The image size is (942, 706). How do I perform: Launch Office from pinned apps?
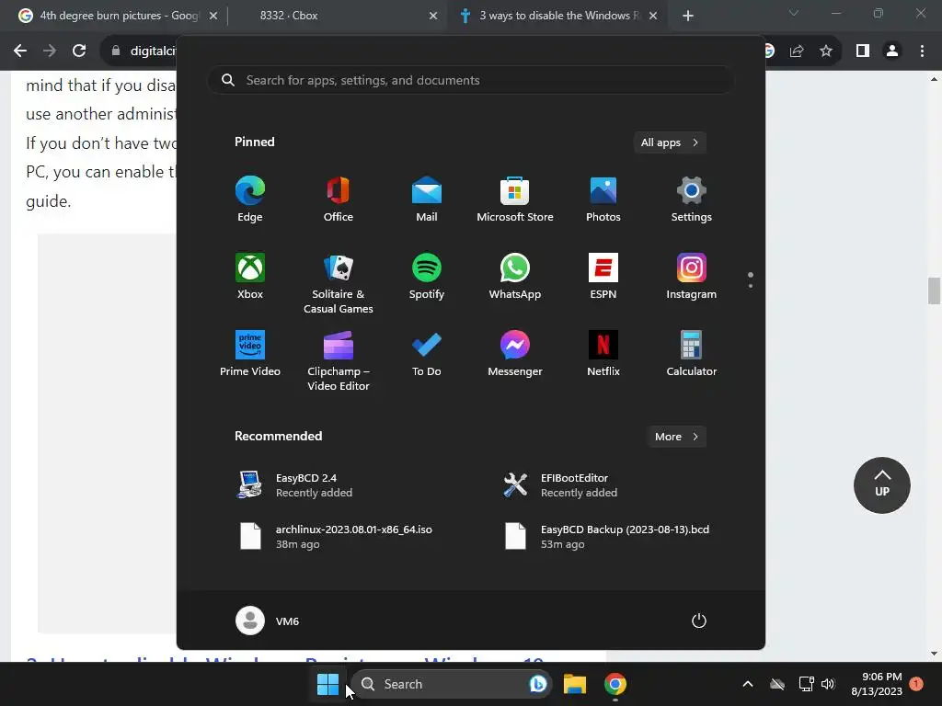tap(339, 199)
